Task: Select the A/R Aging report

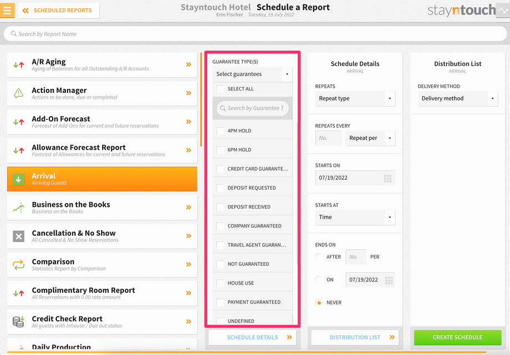Action: coord(102,65)
